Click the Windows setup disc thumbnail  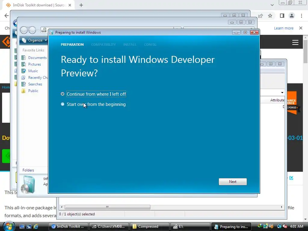pyautogui.click(x=28, y=185)
